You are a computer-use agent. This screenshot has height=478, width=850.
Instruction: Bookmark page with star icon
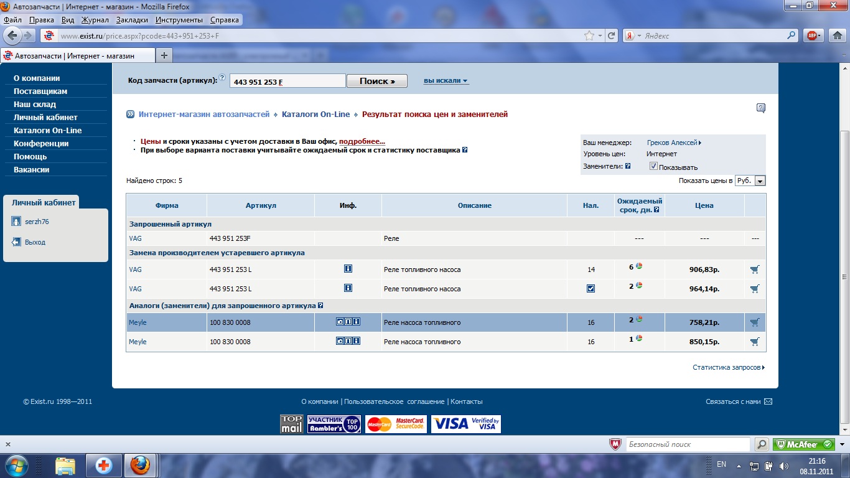(x=589, y=36)
